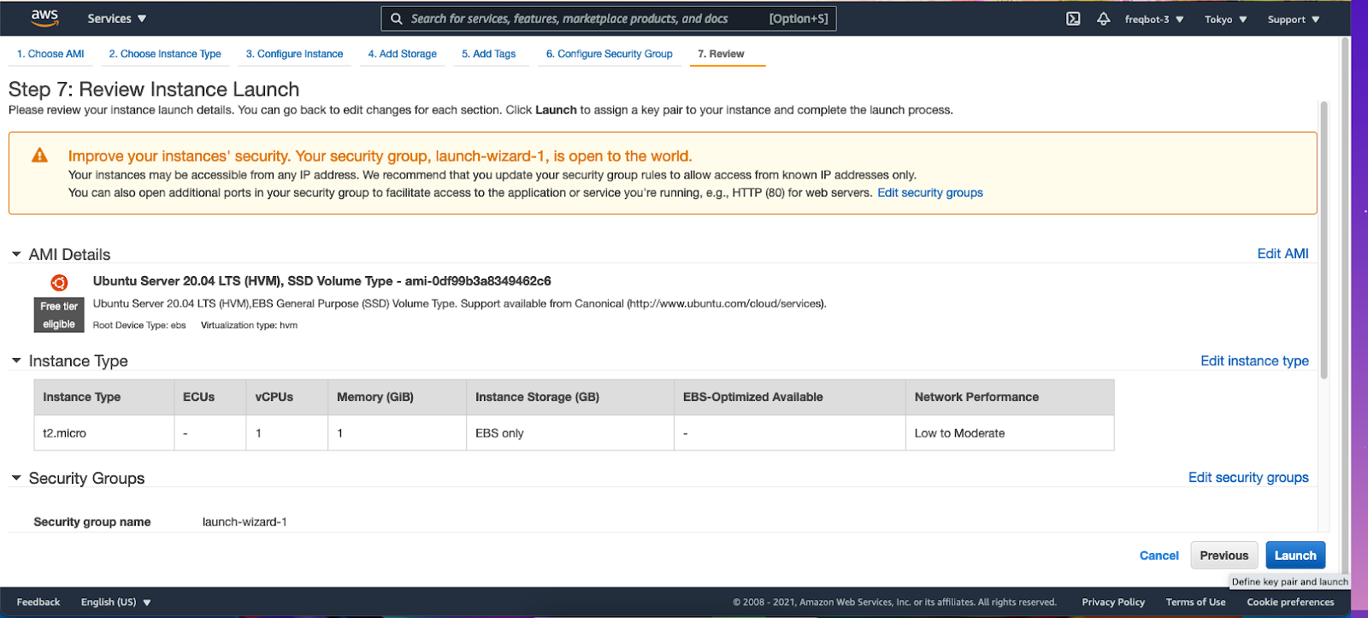Click the AWS logo home icon
Viewport: 1368px width, 618px height.
click(44, 17)
